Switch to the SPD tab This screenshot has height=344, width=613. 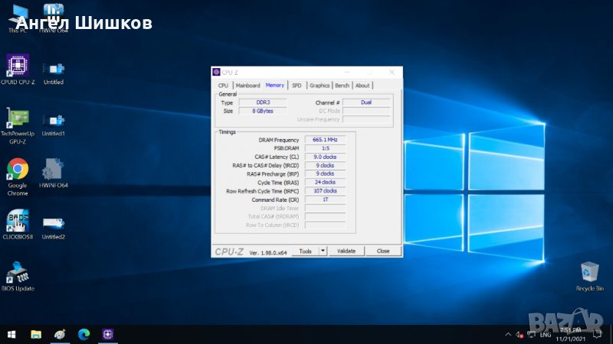coord(297,86)
